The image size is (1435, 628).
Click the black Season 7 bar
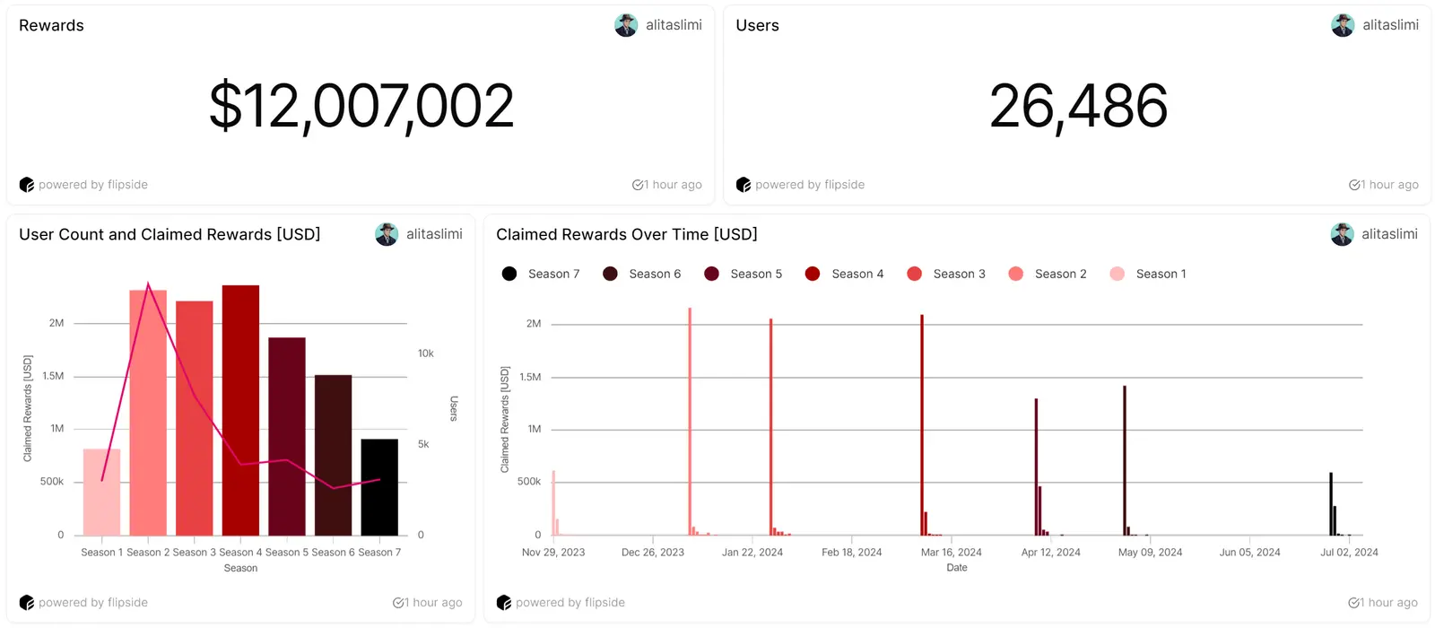coord(379,487)
